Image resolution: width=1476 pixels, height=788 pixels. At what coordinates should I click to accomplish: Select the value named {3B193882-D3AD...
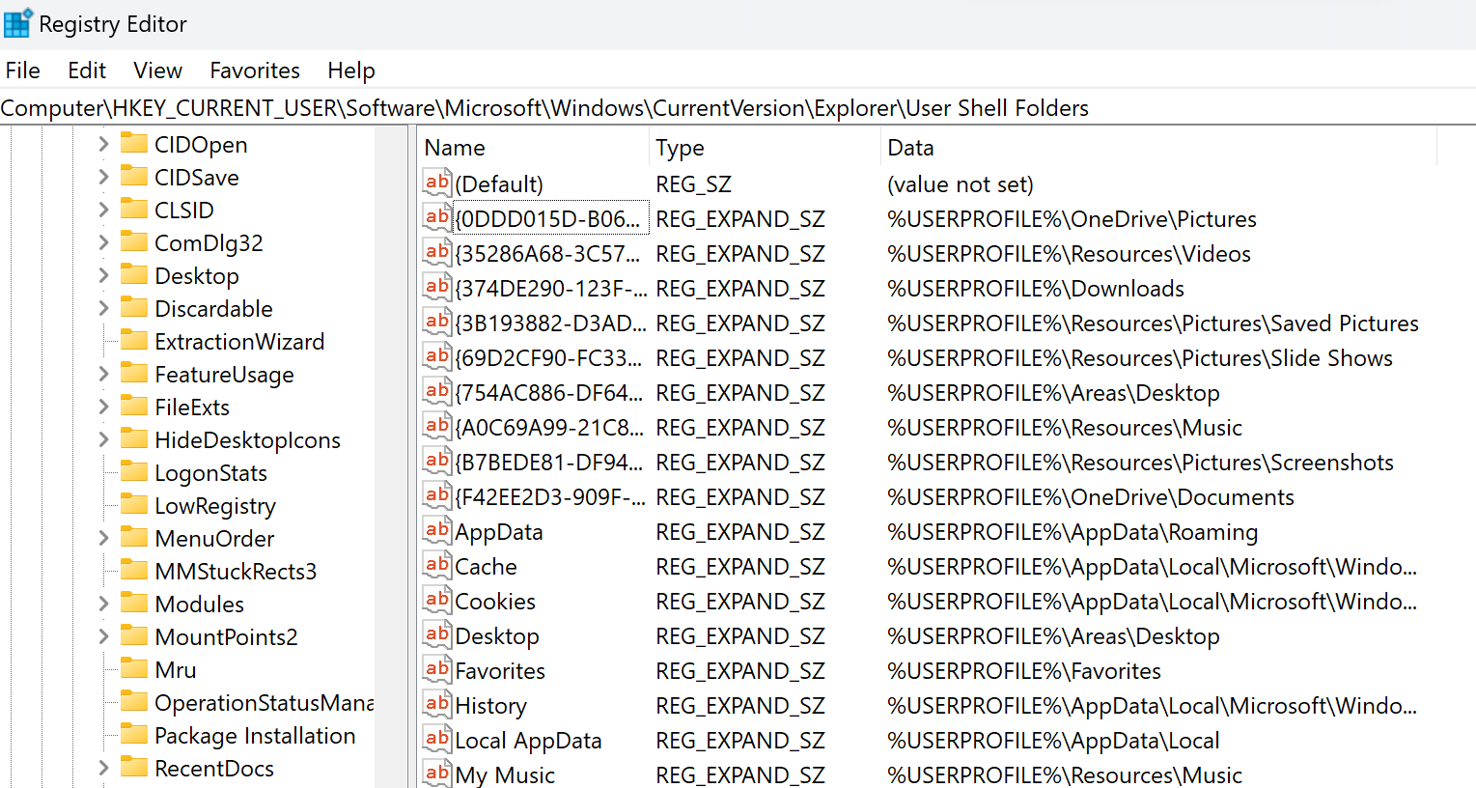(x=550, y=324)
